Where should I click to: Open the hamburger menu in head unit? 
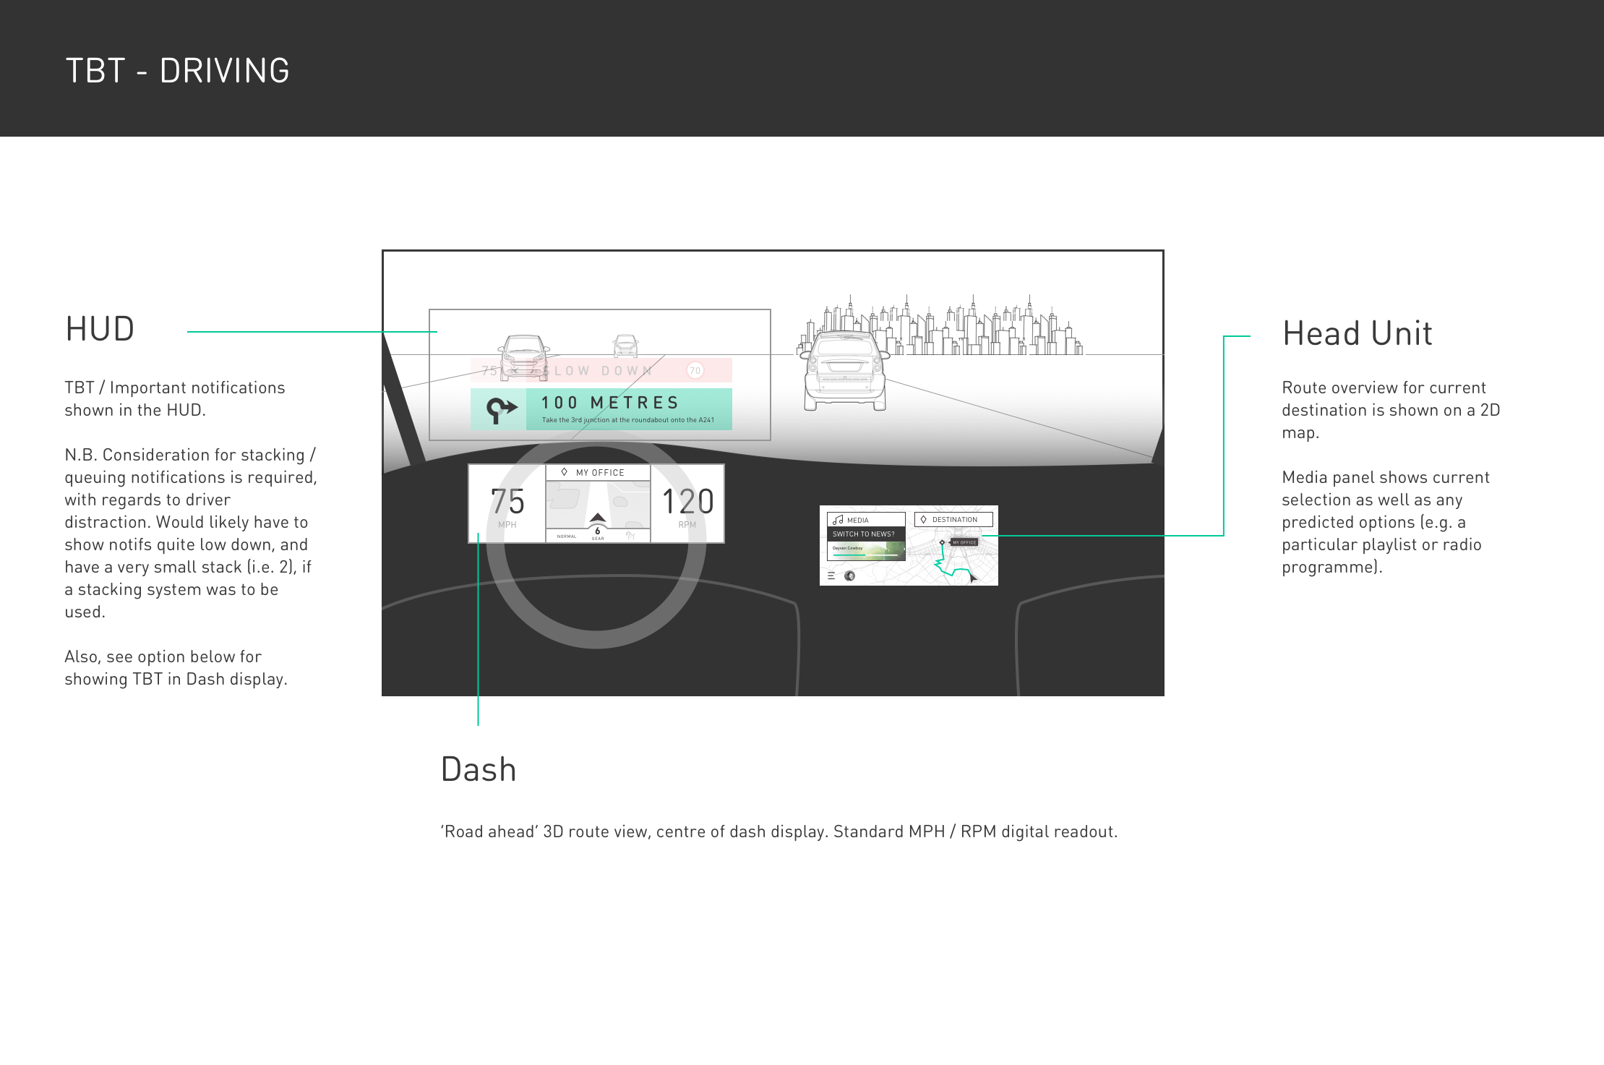(x=831, y=576)
